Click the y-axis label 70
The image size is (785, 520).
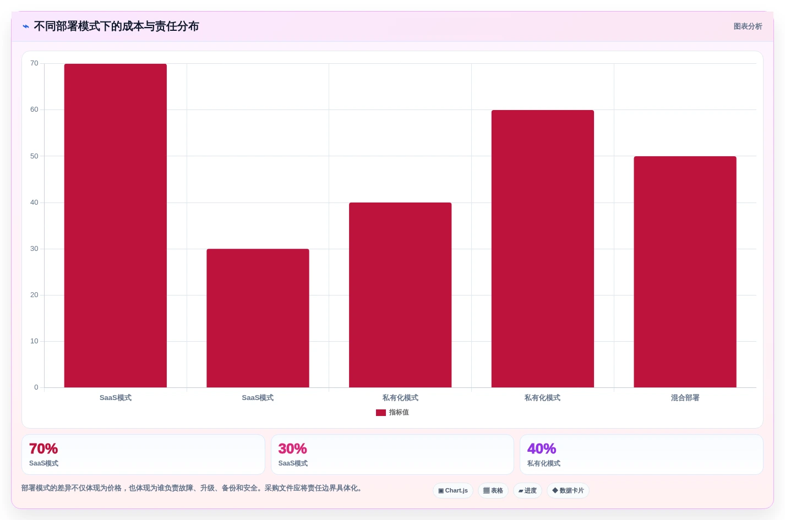coord(34,64)
